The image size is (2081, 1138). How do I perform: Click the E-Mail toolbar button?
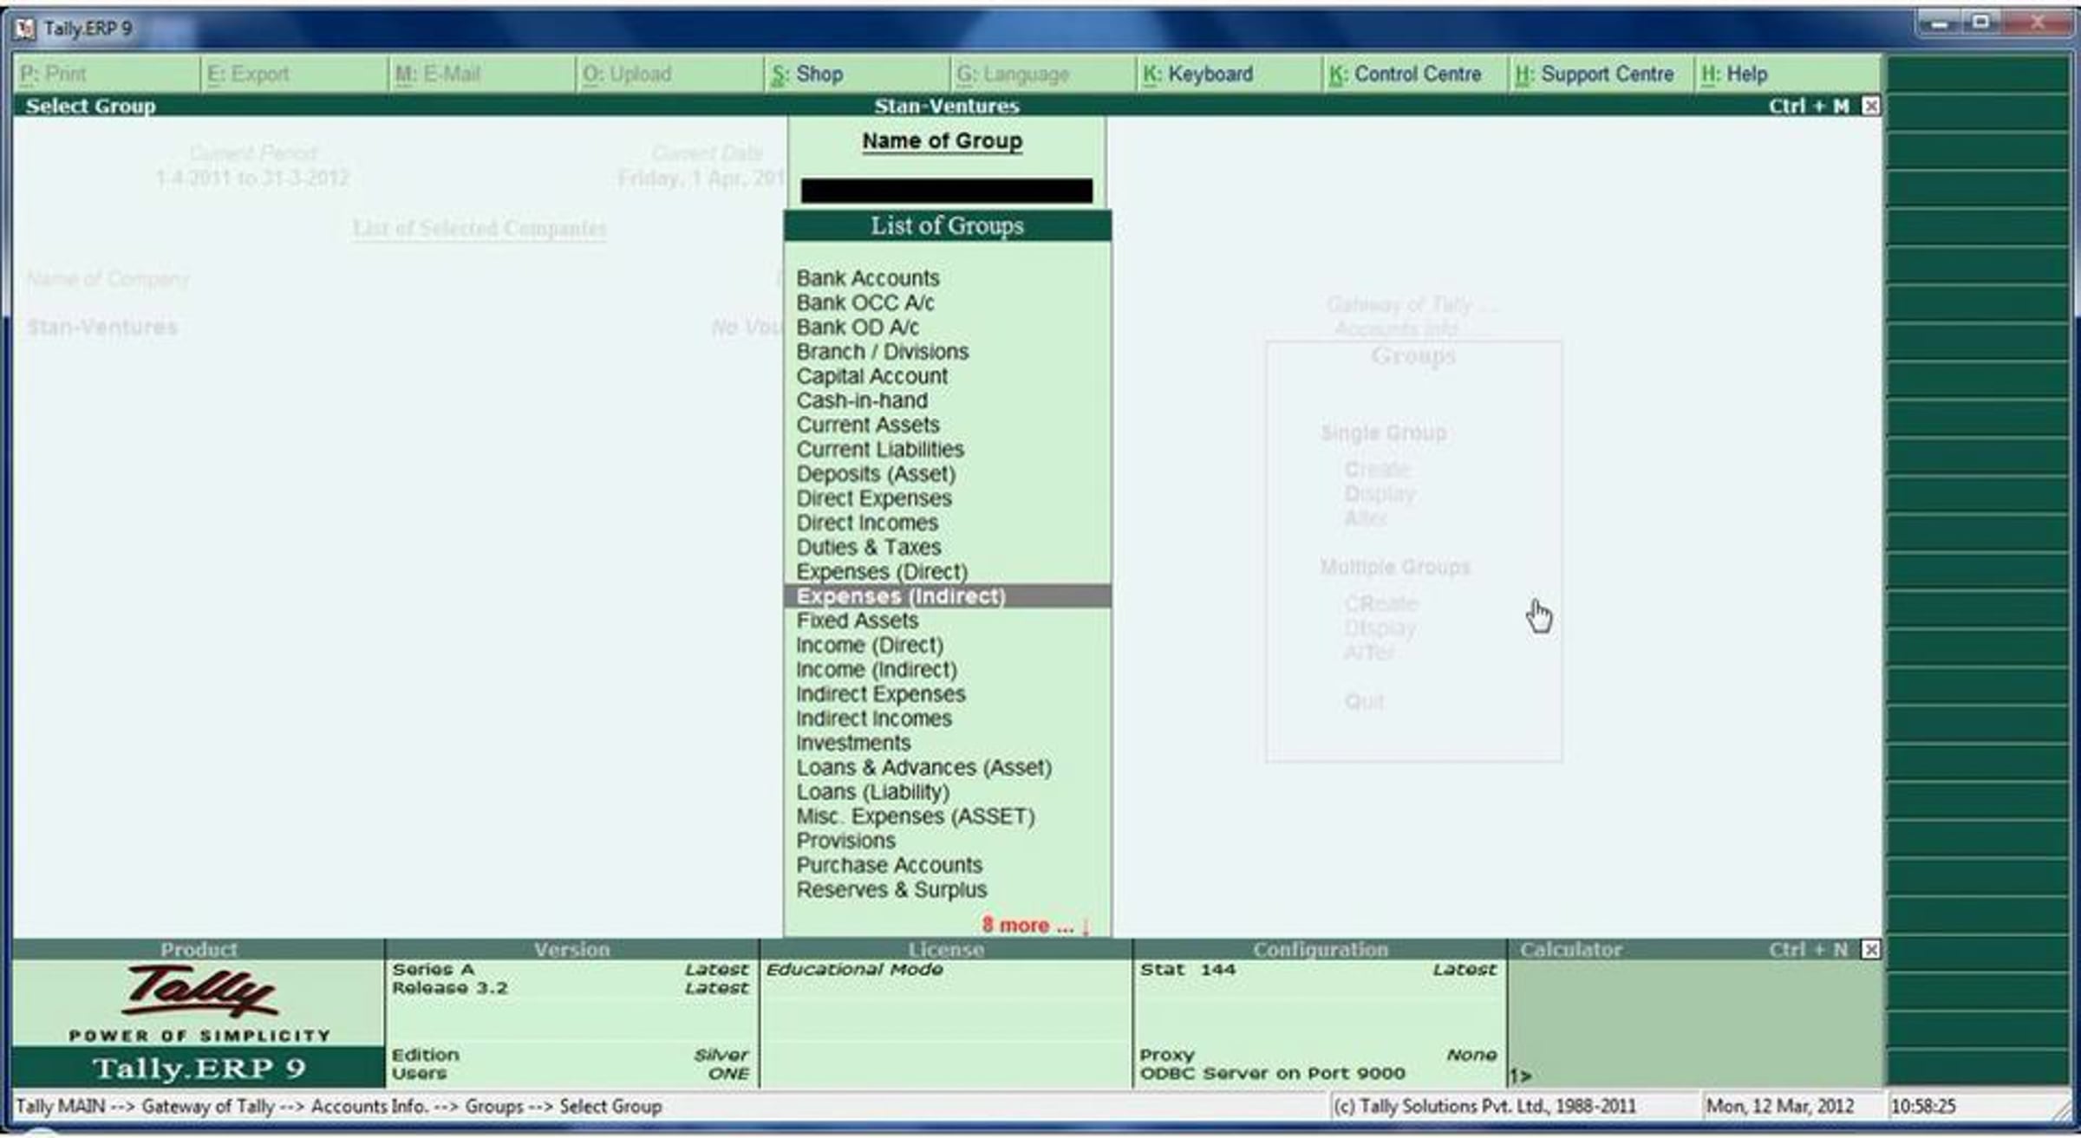tap(481, 75)
